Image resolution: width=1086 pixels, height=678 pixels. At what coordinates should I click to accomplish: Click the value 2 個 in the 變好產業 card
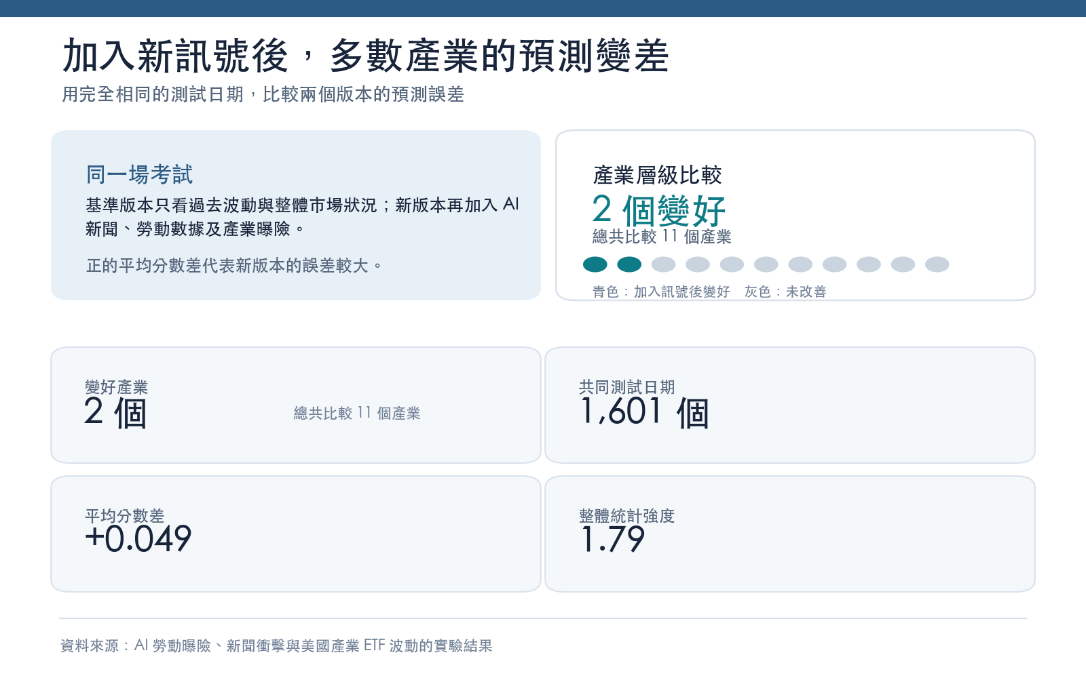coord(115,413)
